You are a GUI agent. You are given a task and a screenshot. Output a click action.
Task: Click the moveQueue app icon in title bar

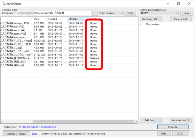[3, 3]
